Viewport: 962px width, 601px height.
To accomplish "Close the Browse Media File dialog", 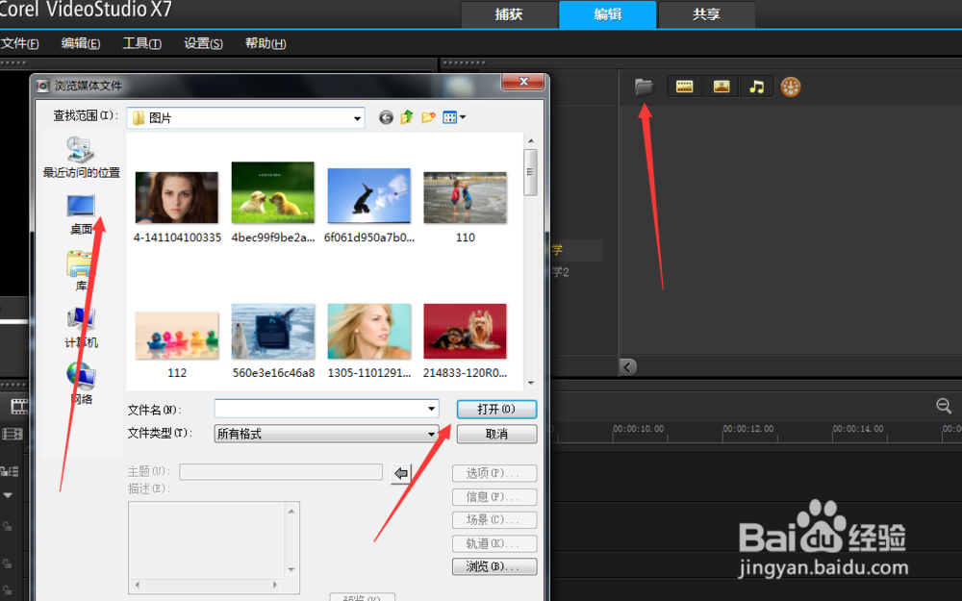I will coord(522,82).
